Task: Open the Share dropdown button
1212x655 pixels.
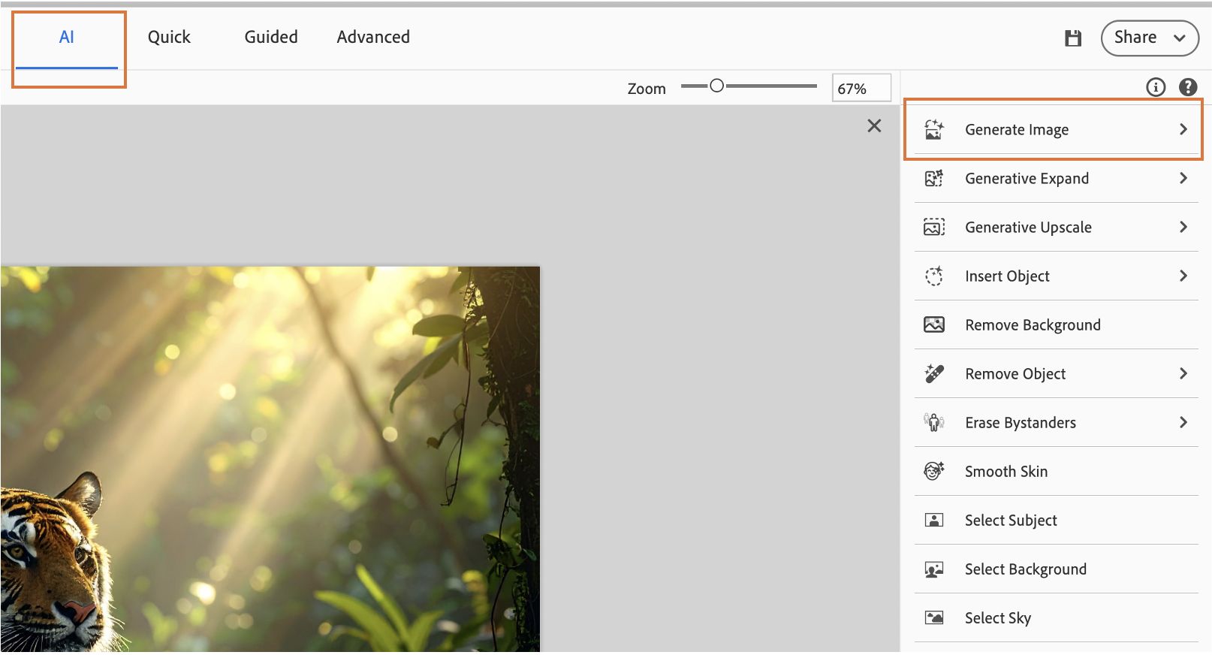Action: [1150, 38]
